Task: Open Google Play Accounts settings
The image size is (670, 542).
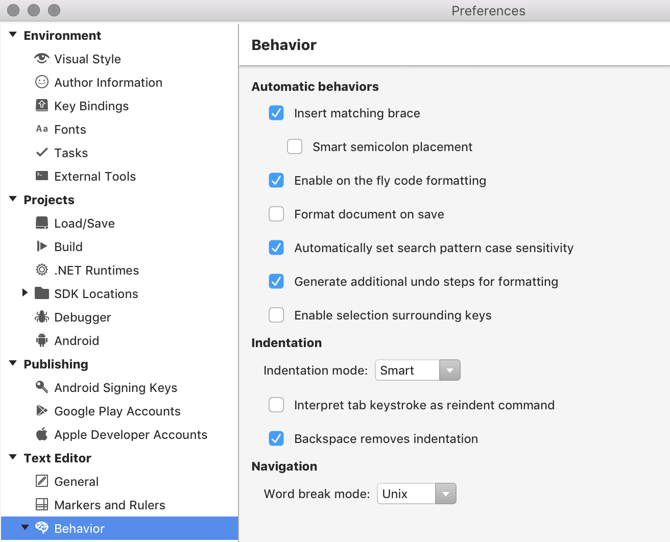Action: pos(117,411)
